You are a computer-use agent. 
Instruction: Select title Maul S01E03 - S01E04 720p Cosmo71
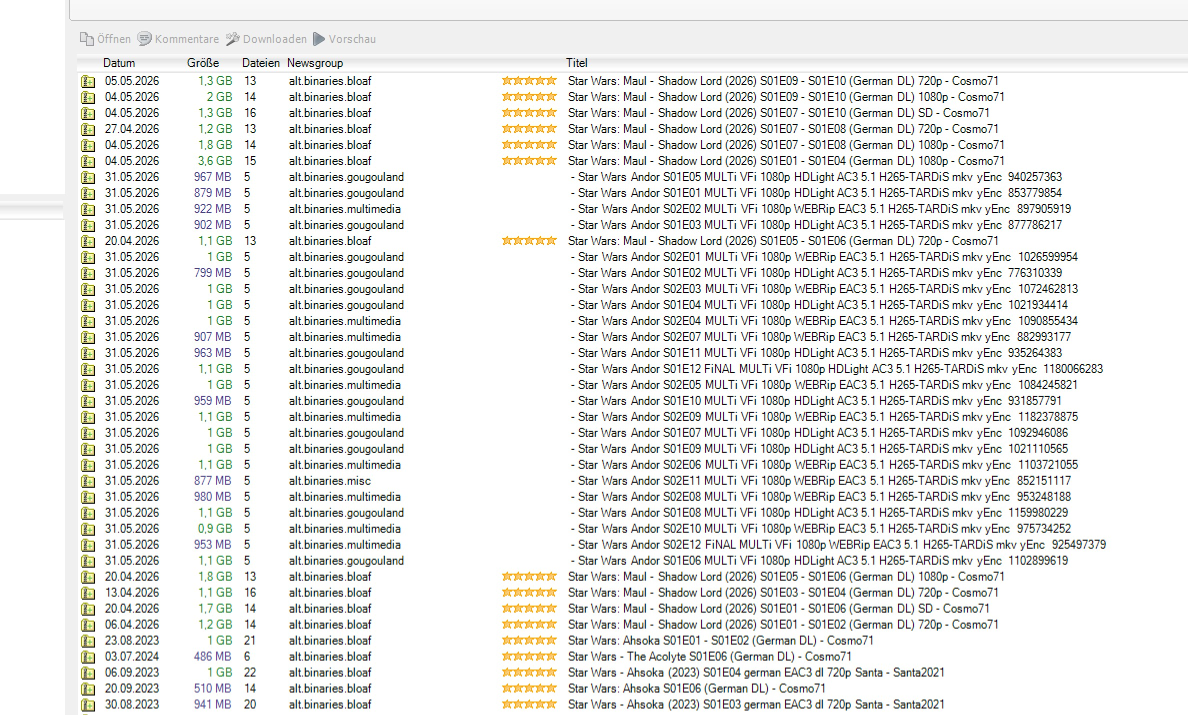point(783,593)
